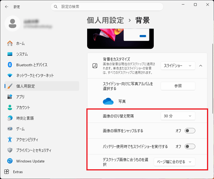
Task: Click the 参照 browse button
Action: 178,86
